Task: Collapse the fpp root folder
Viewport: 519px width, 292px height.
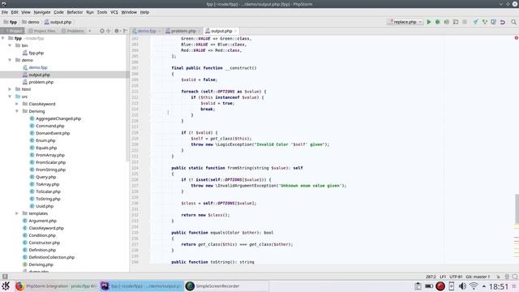Action: (3, 38)
